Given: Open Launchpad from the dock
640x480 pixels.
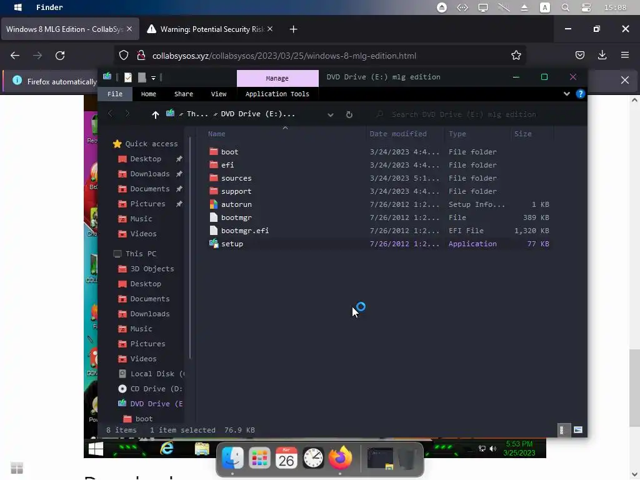Looking at the screenshot, I should tap(259, 457).
